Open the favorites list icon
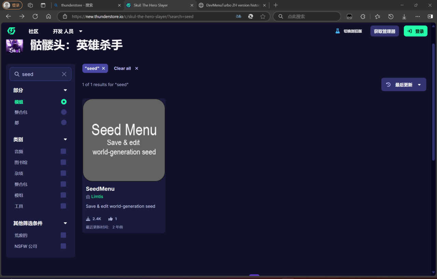This screenshot has width=437, height=279. point(377,16)
